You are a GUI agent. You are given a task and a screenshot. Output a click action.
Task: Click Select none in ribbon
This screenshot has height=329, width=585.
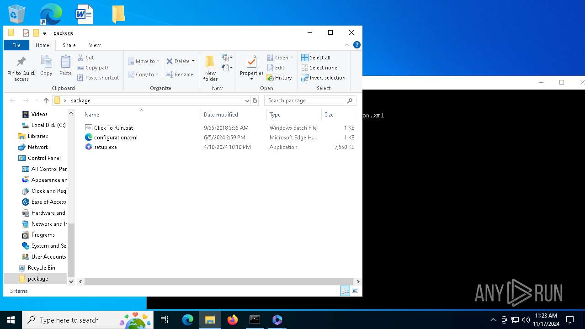pos(319,68)
